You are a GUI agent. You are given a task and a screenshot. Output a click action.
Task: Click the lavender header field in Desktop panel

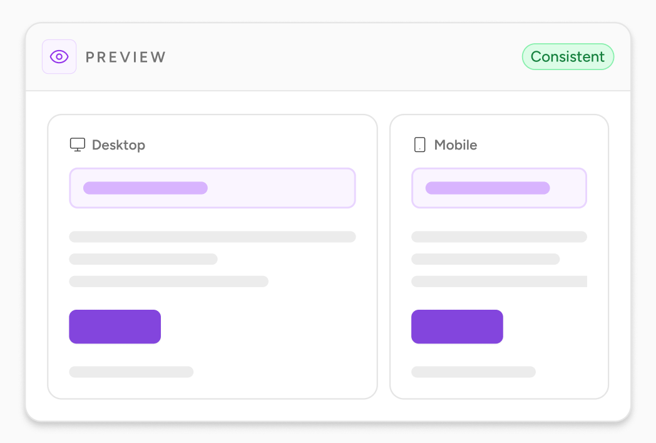point(213,188)
